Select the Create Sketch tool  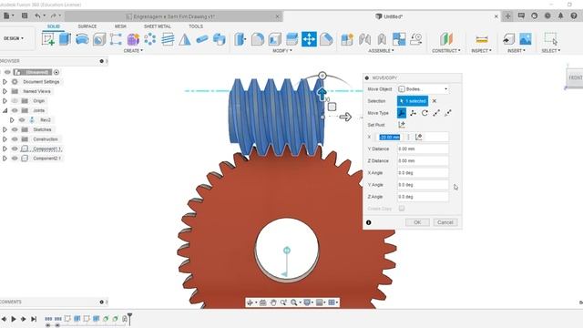point(48,39)
